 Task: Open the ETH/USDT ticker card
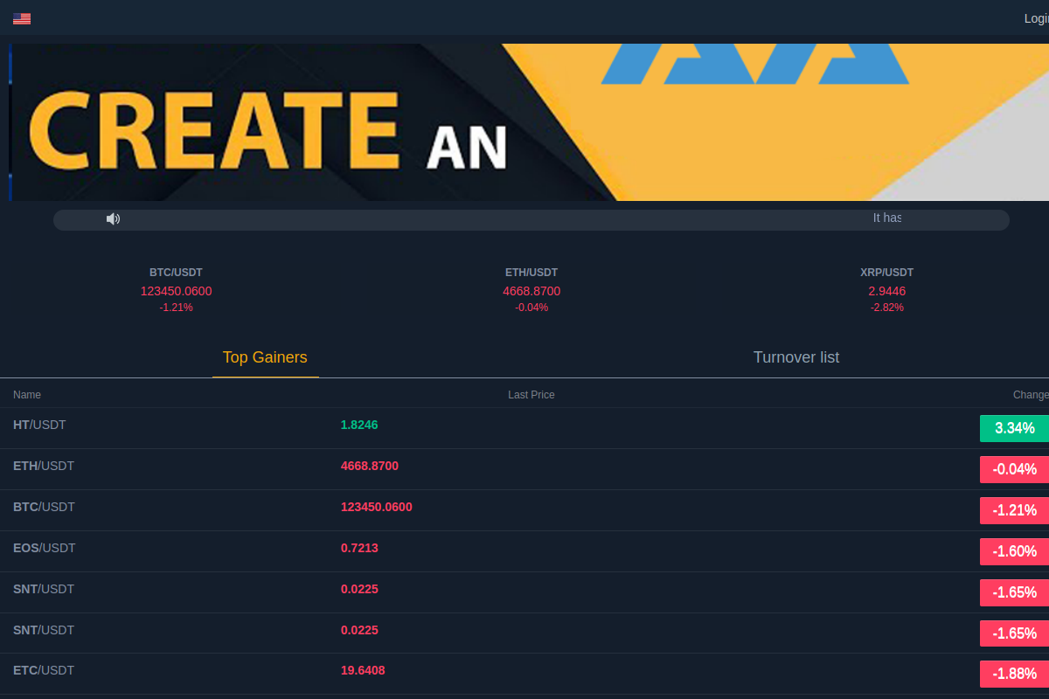[x=531, y=290]
